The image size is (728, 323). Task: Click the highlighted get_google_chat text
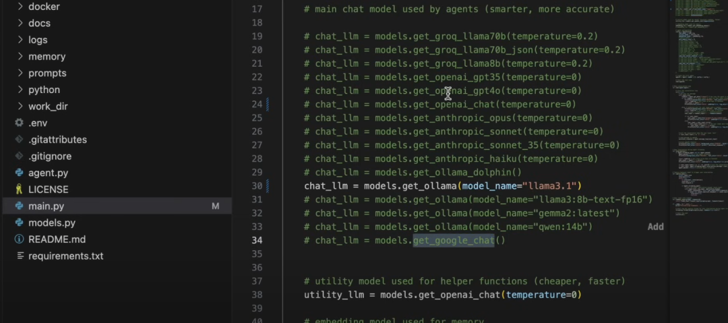[454, 241]
